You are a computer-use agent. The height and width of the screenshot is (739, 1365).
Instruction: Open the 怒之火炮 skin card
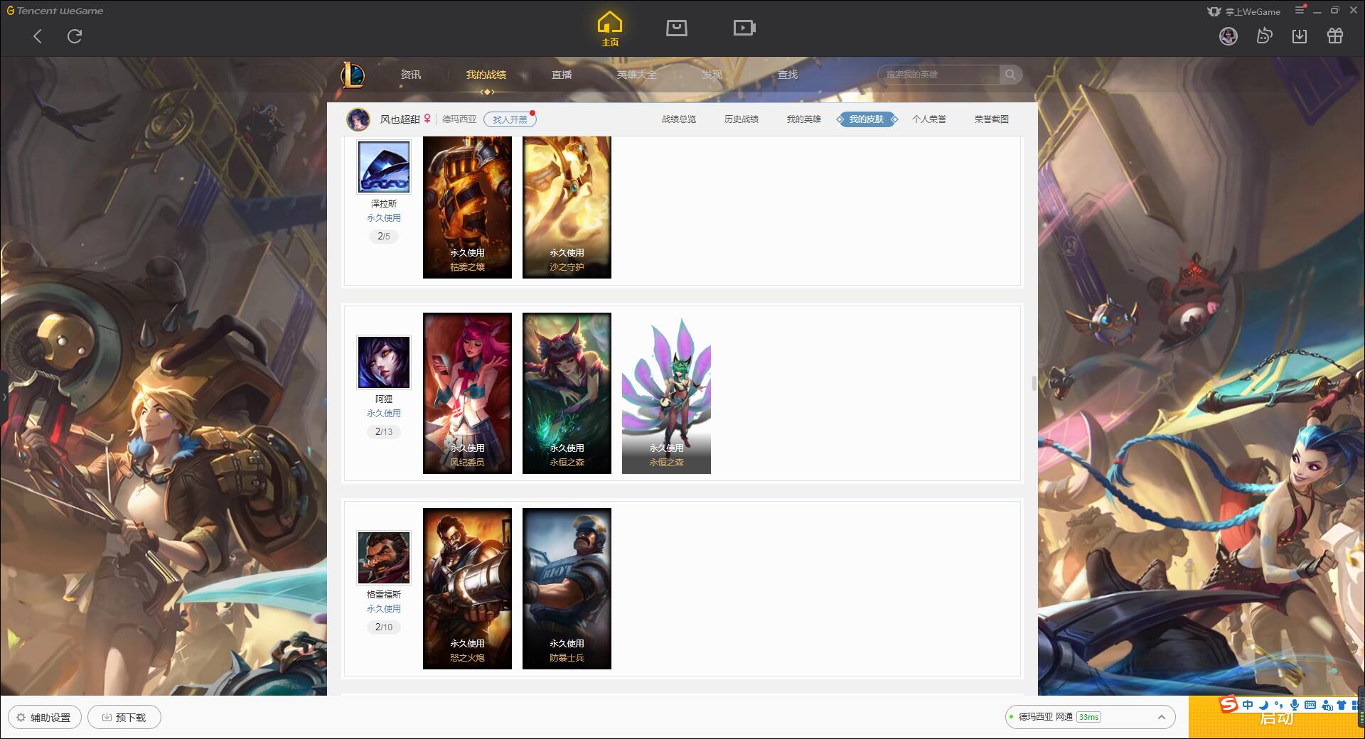coord(467,588)
